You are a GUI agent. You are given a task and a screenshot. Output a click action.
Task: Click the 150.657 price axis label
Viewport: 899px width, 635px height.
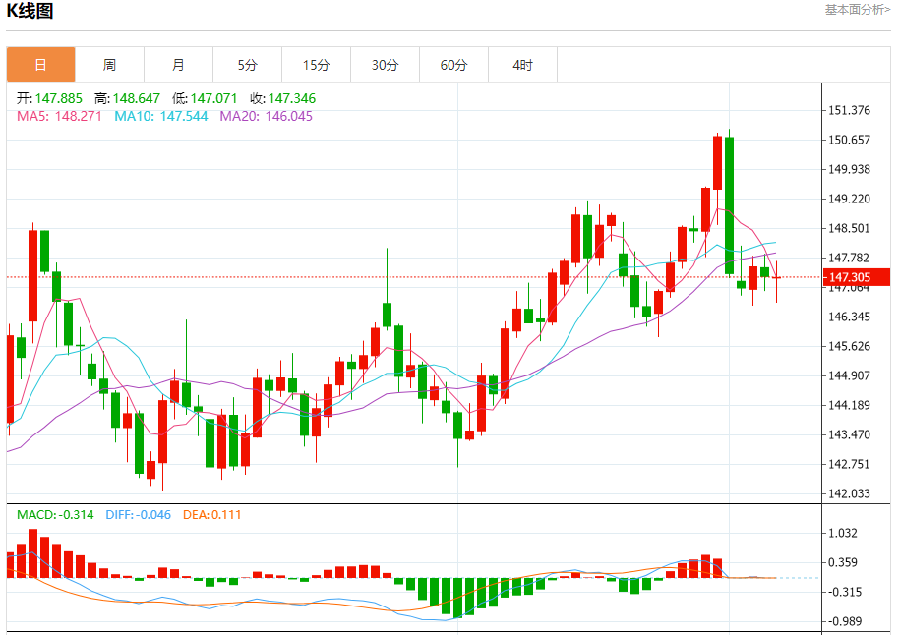pyautogui.click(x=849, y=140)
